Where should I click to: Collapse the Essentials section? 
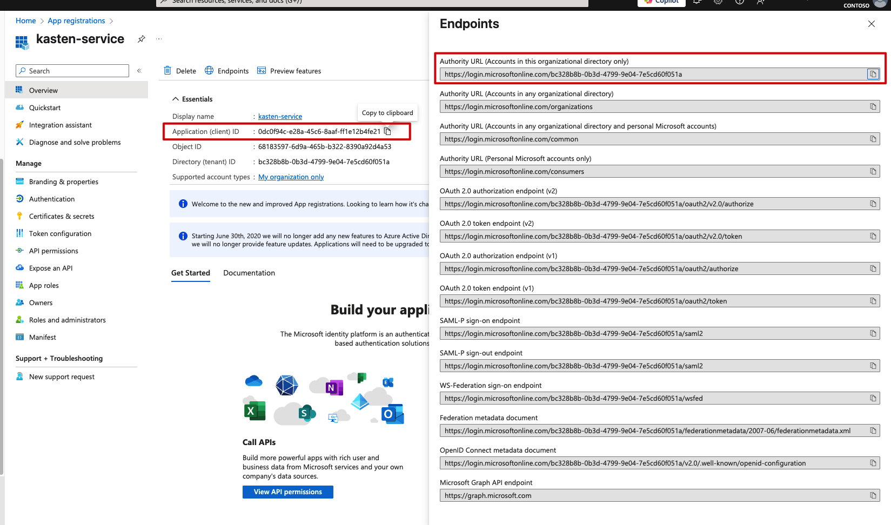[x=192, y=99]
